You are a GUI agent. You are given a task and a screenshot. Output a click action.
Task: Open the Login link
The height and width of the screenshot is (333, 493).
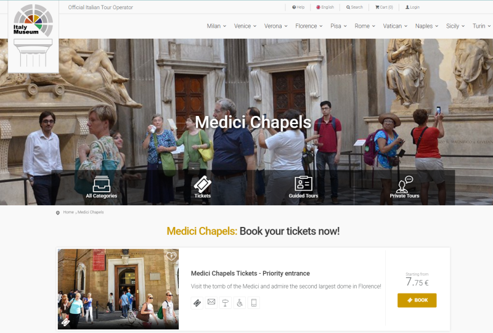pos(412,7)
